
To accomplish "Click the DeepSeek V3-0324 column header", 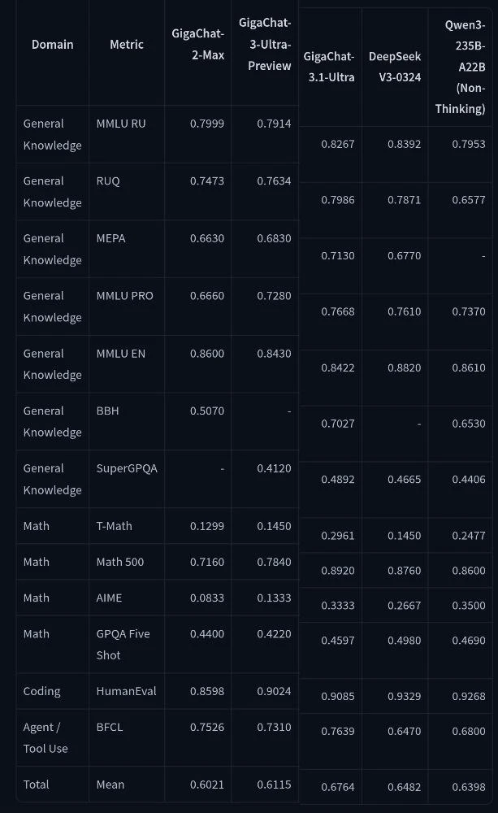I will pyautogui.click(x=395, y=67).
